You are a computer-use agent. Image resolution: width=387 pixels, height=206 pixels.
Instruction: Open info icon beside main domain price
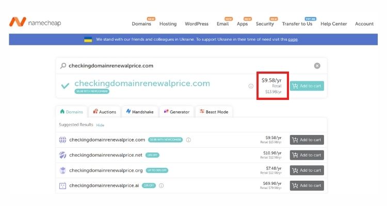[251, 86]
